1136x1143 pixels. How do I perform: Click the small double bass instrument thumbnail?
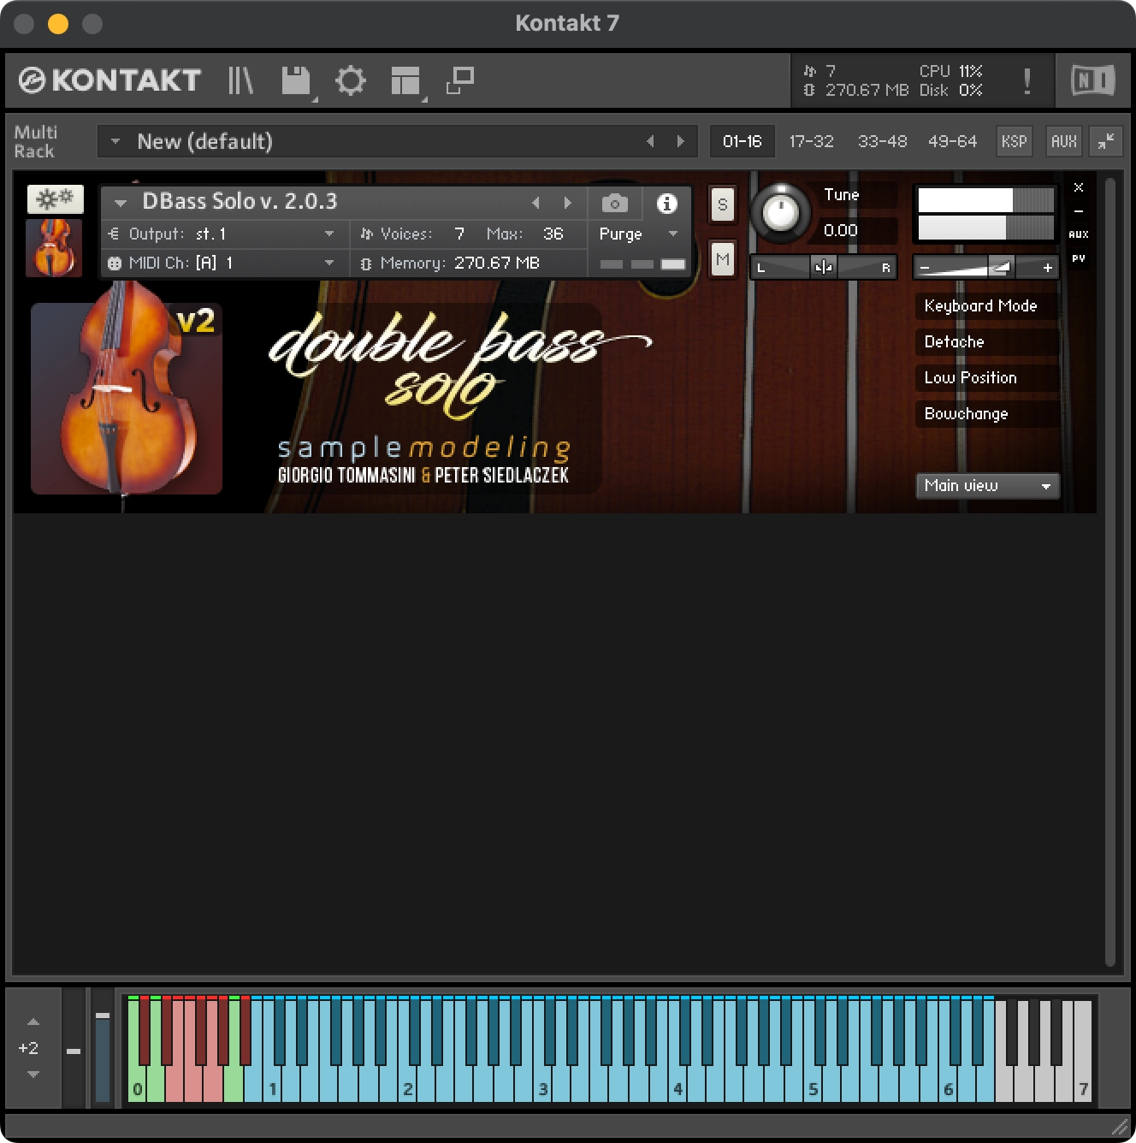pos(54,248)
